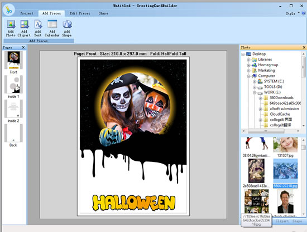Click the Add Calendar icon

point(52,28)
